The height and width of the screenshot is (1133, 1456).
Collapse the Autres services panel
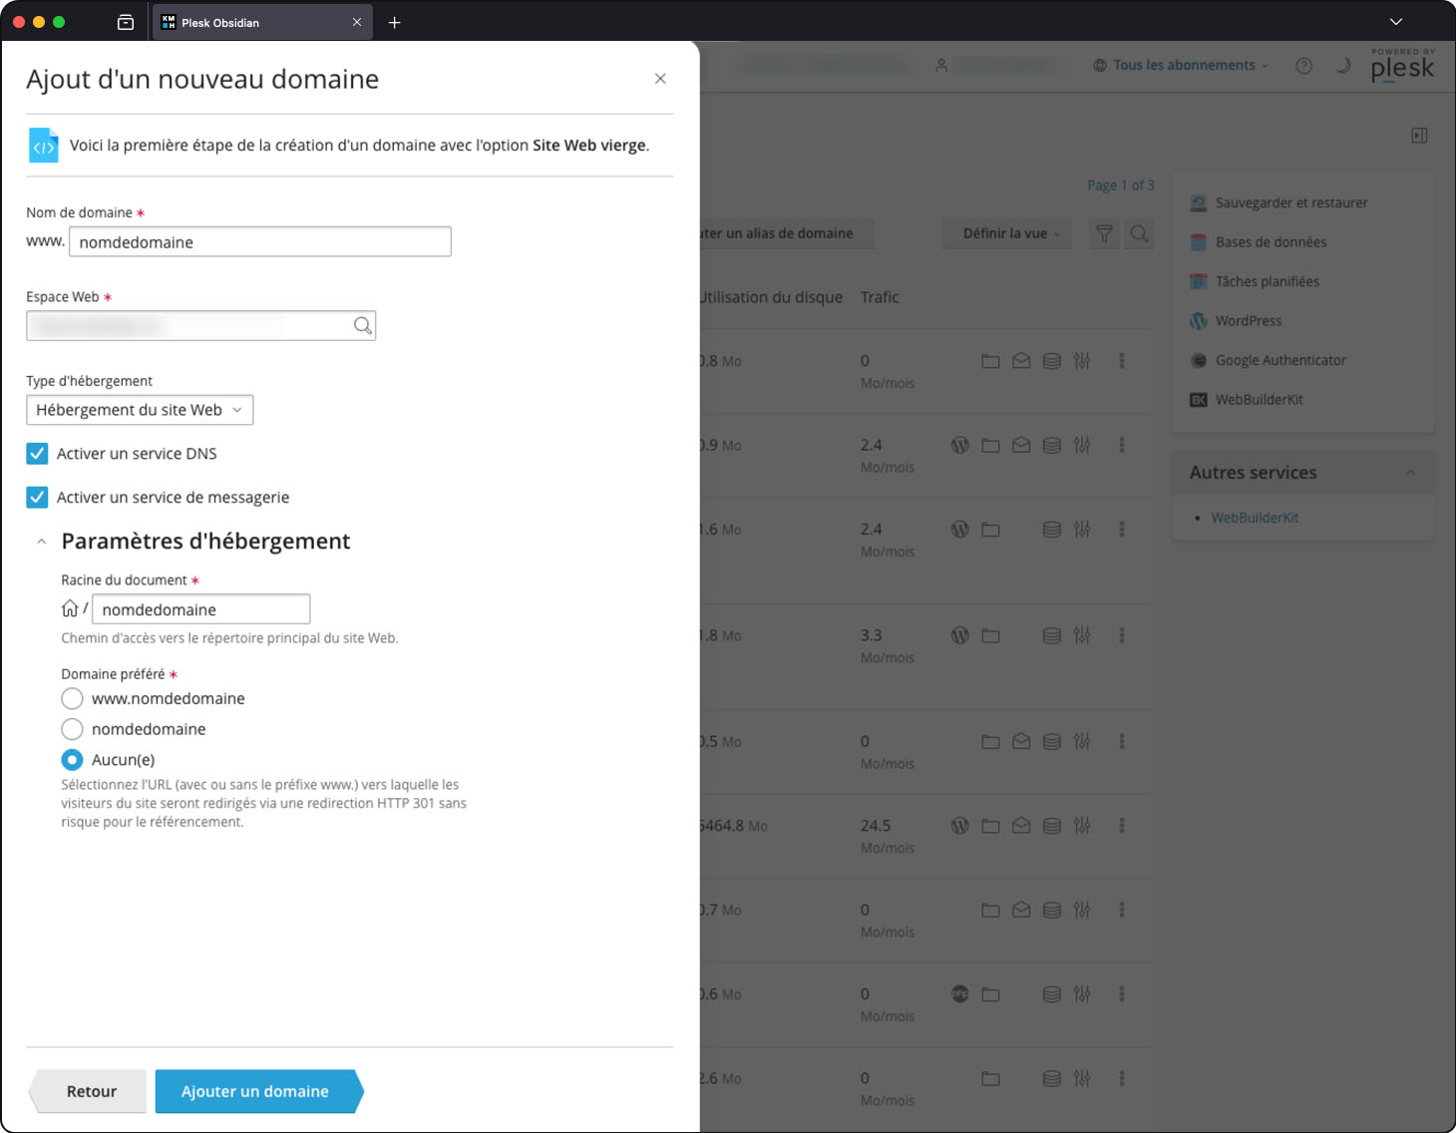pos(1410,473)
